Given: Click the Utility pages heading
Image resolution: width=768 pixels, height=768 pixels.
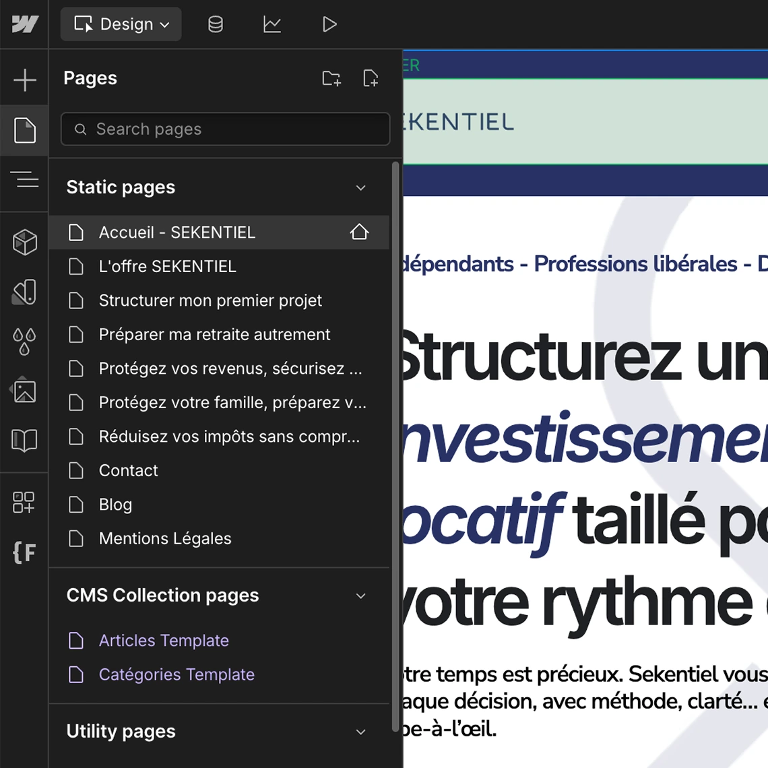Looking at the screenshot, I should 121,732.
